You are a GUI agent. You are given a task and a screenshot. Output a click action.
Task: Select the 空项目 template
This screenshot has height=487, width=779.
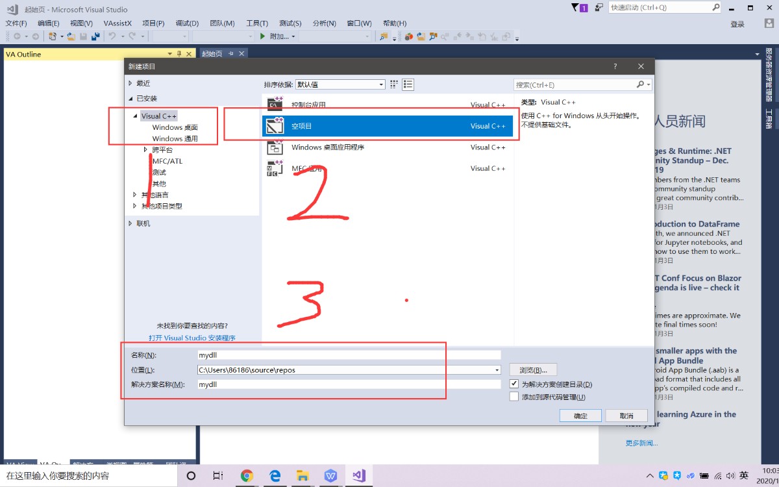pyautogui.click(x=387, y=126)
